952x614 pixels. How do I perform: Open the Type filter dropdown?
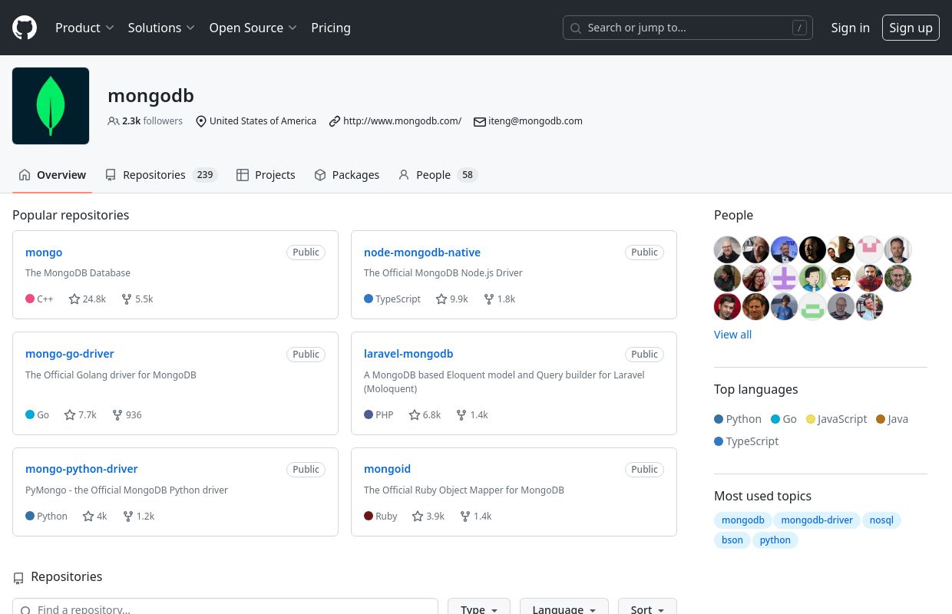[x=479, y=609]
